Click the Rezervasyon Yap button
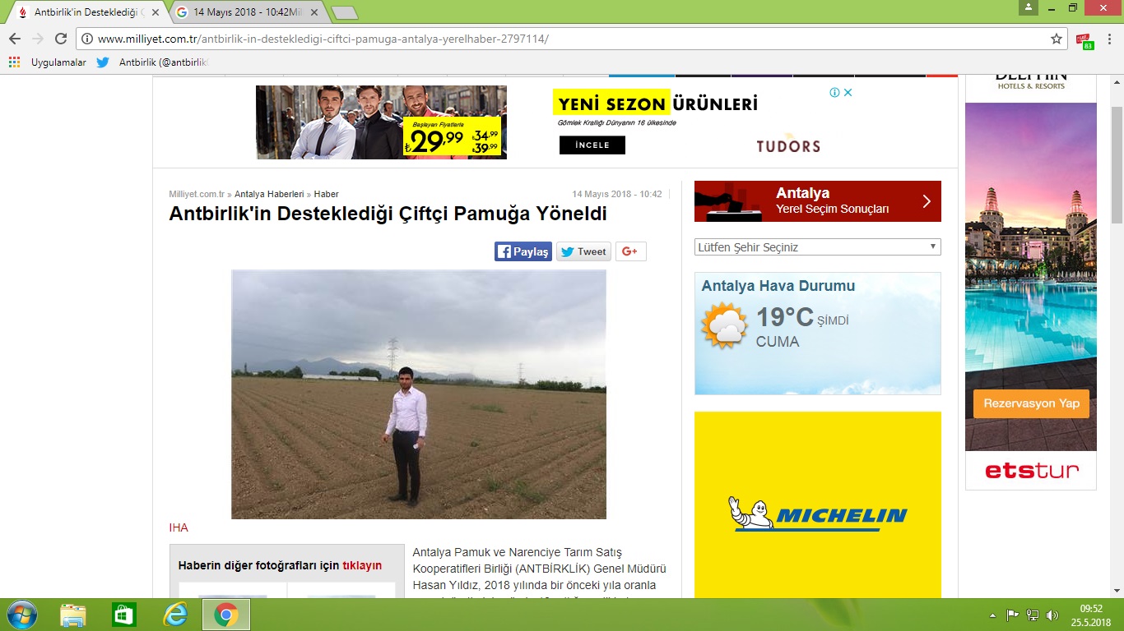 click(1031, 403)
